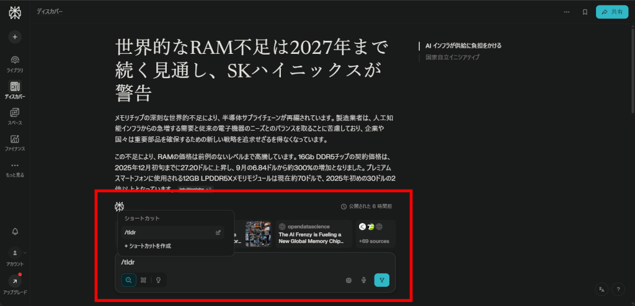Expand もっと見る (More) in sidebar
Image resolution: width=635 pixels, height=306 pixels.
pos(15,168)
